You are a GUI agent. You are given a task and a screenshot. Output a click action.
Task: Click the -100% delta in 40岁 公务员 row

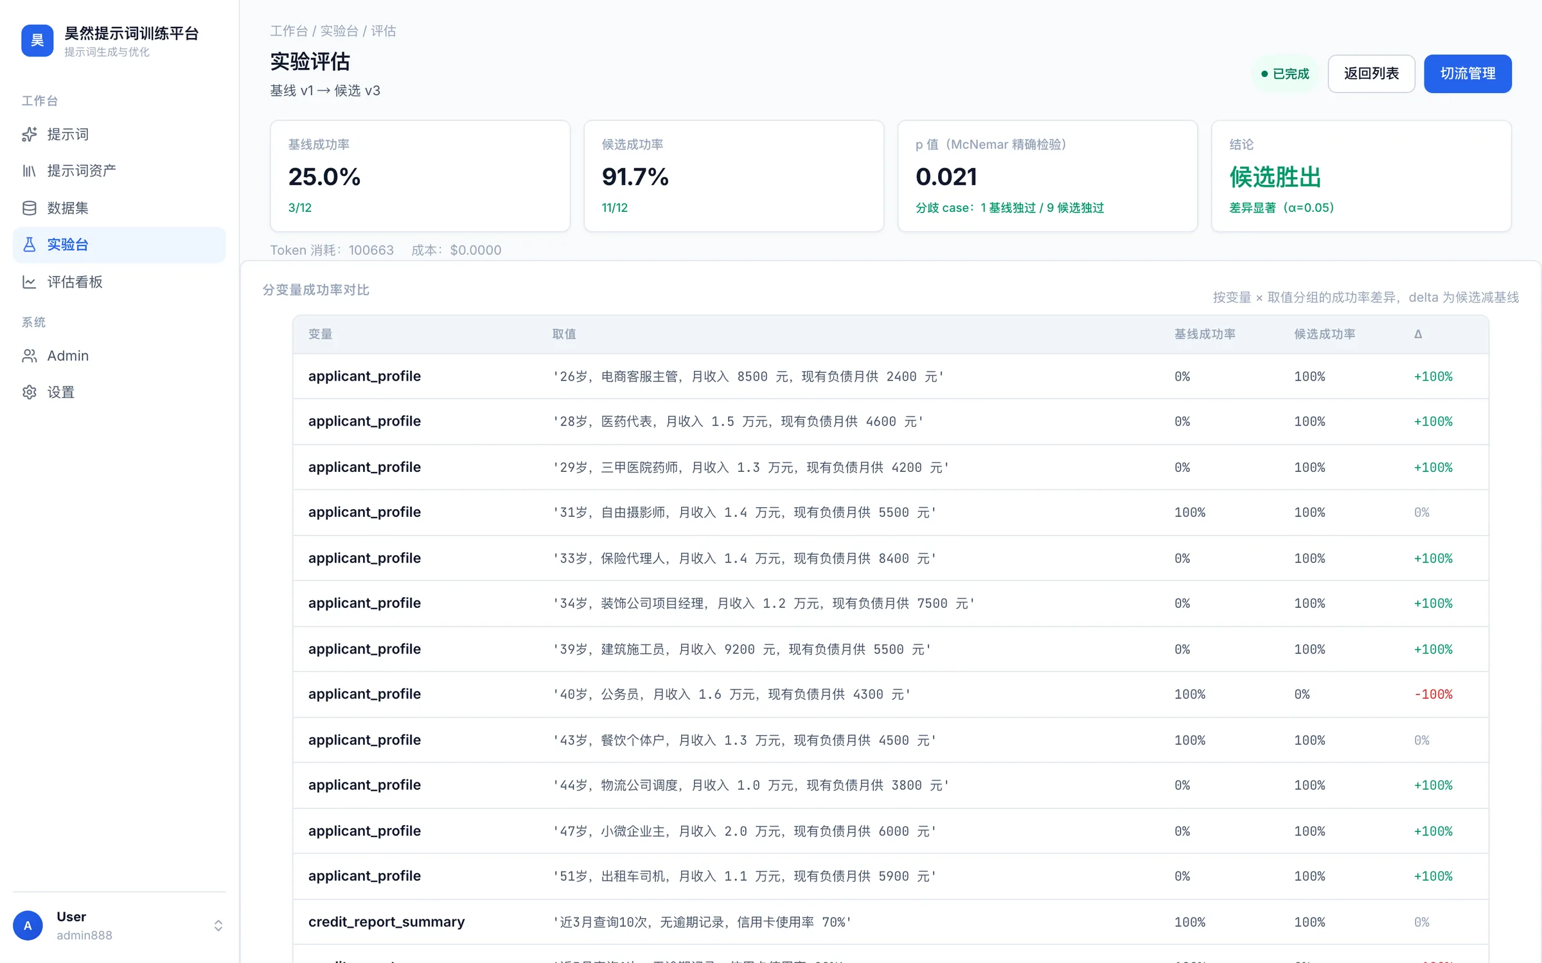(1433, 694)
